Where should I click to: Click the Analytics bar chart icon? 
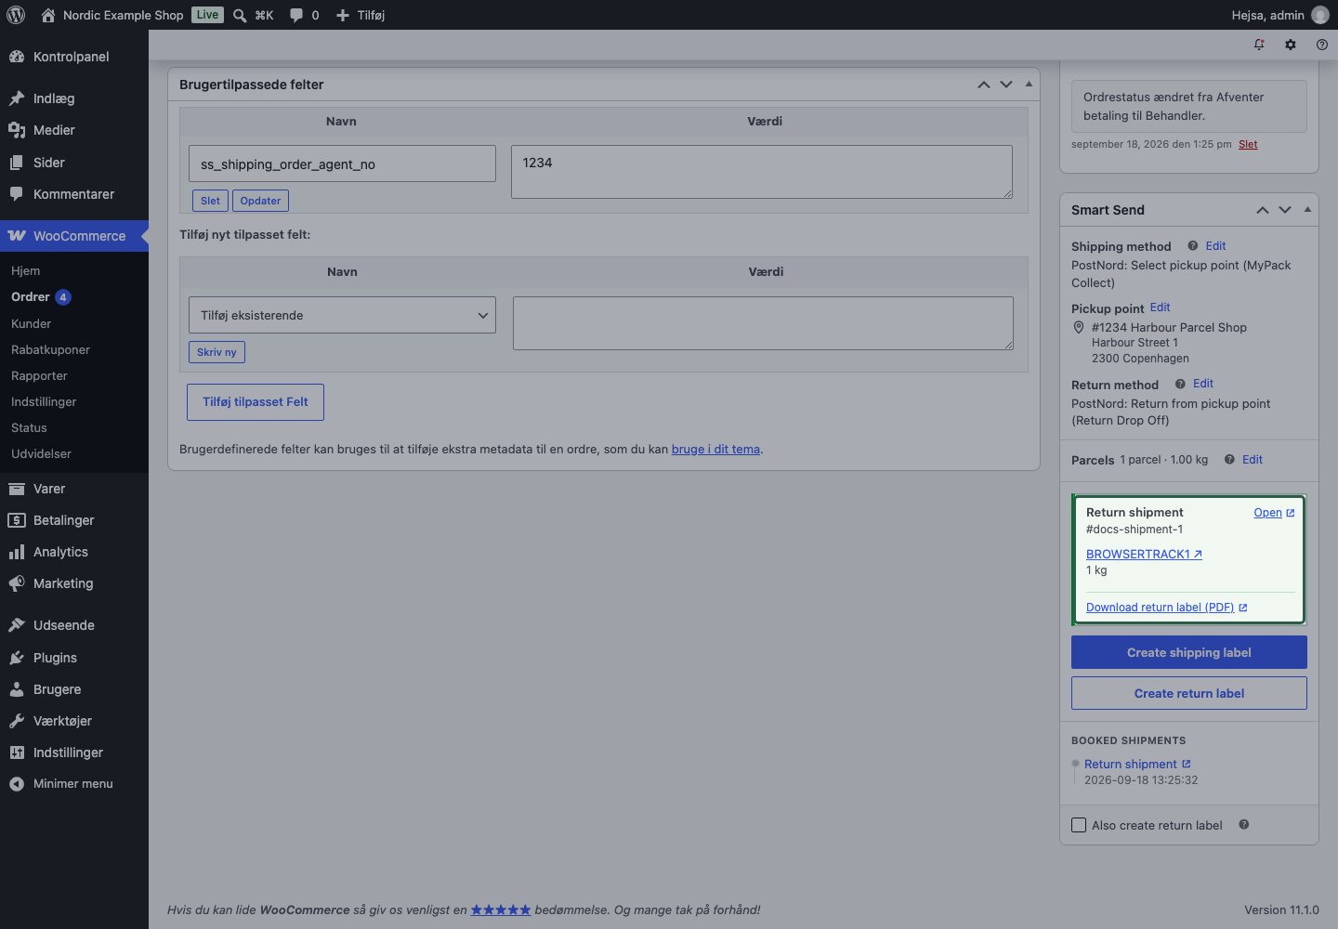tap(17, 552)
